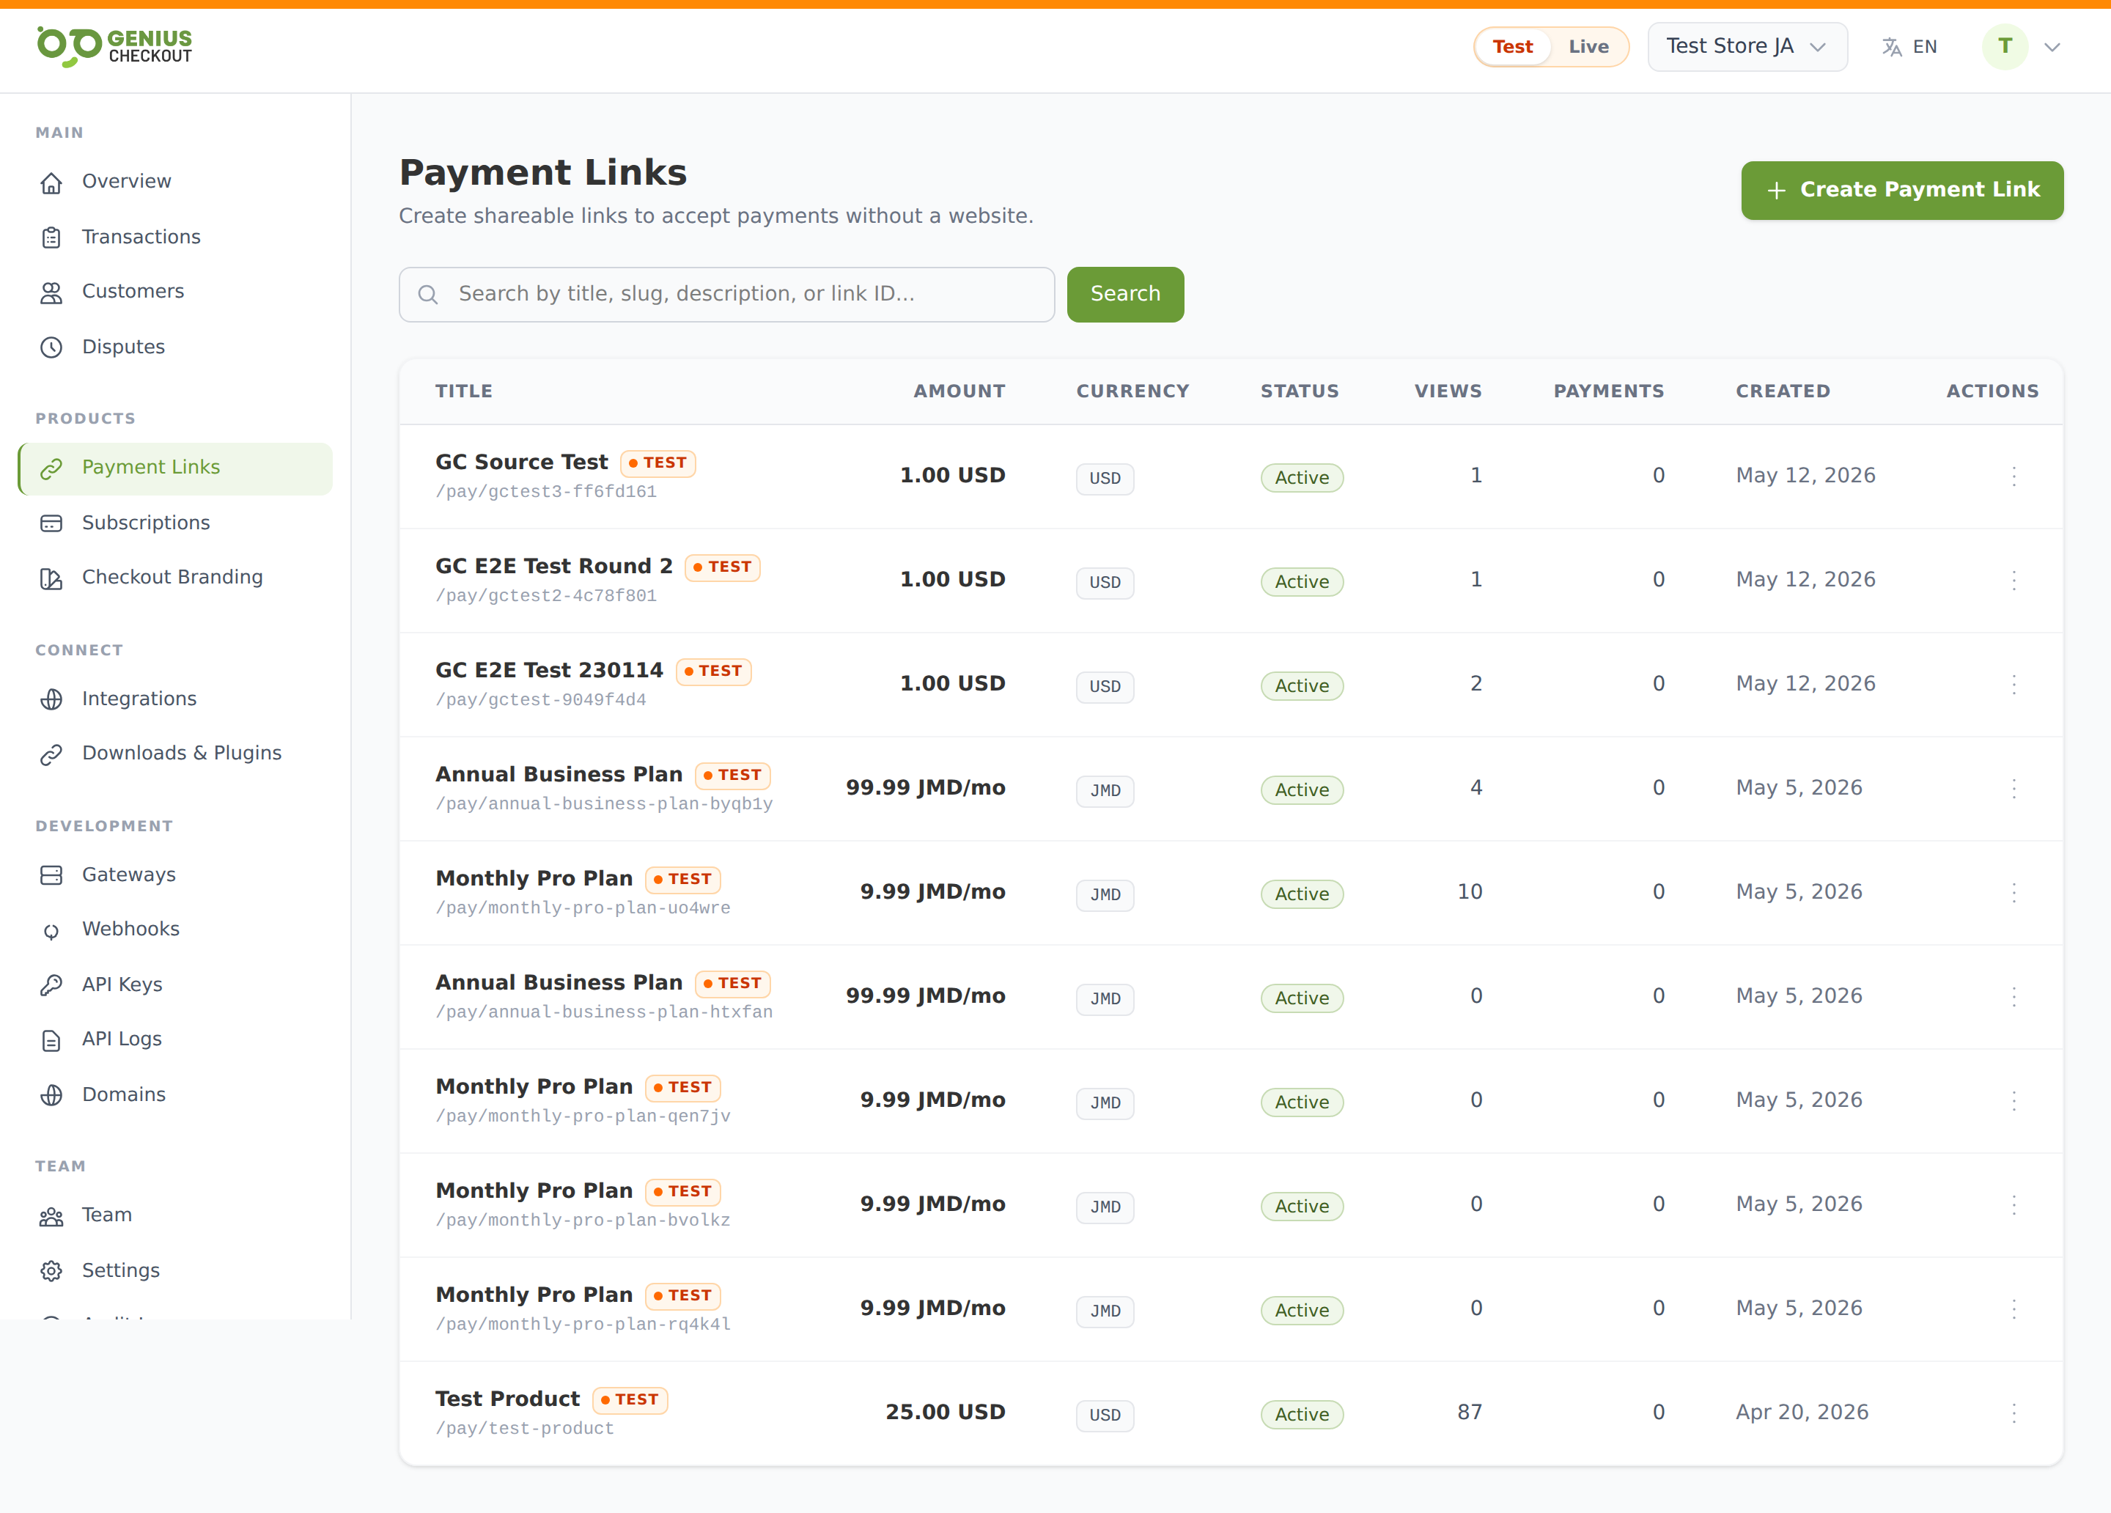Image resolution: width=2111 pixels, height=1513 pixels.
Task: Open the Webhooks page
Action: (175, 929)
